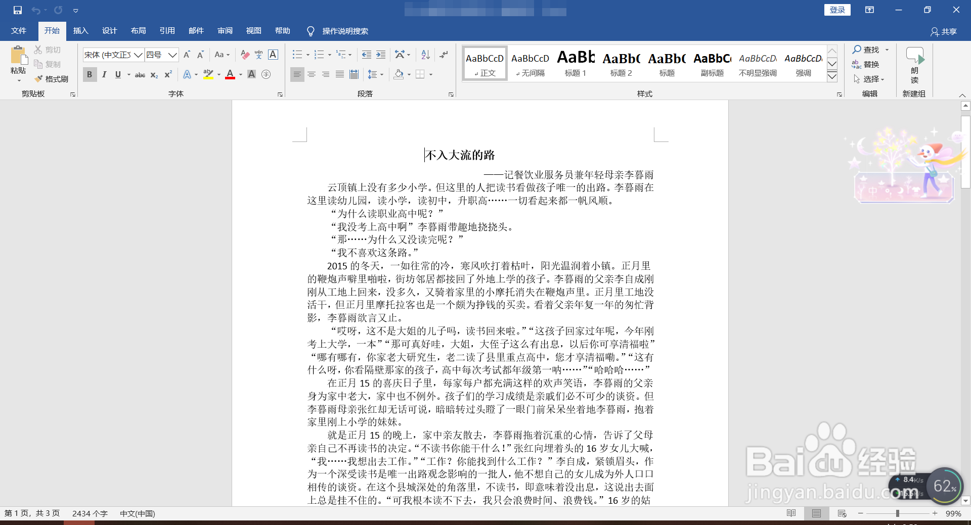Activate the Format Painter (格式刷)
Image resolution: width=971 pixels, height=525 pixels.
(52, 79)
